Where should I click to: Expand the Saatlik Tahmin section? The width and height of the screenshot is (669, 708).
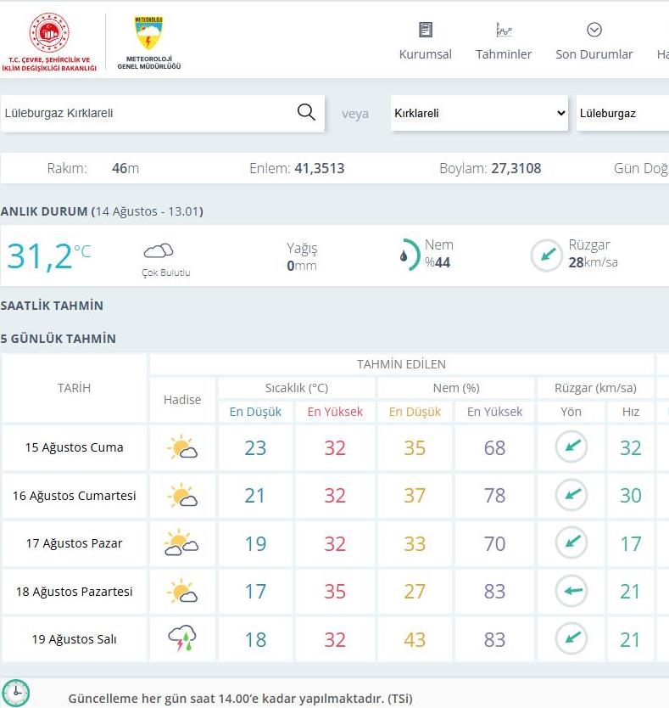tap(53, 306)
